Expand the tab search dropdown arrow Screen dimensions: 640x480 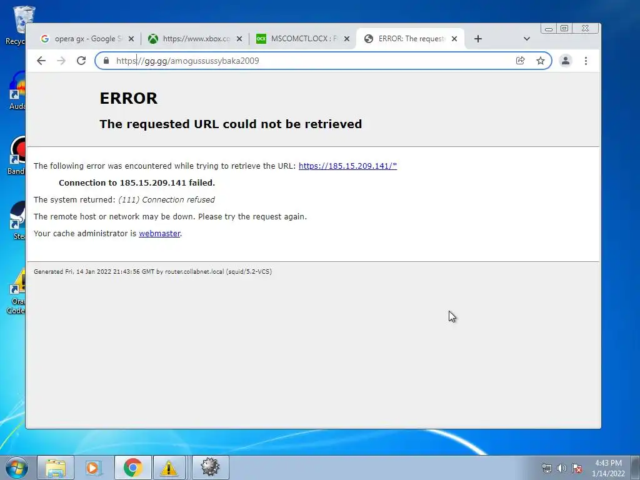(526, 39)
